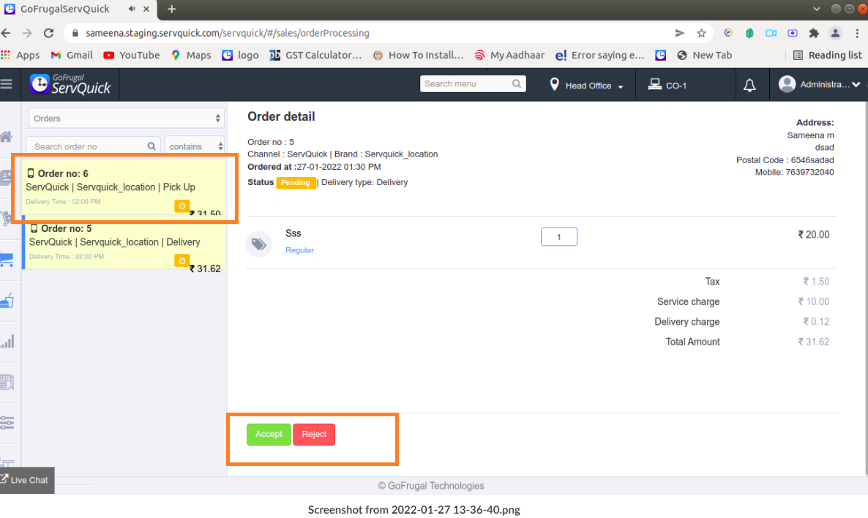Viewport: 868px width, 518px height.
Task: Open the Chrome extensions puzzle icon
Action: coord(814,33)
